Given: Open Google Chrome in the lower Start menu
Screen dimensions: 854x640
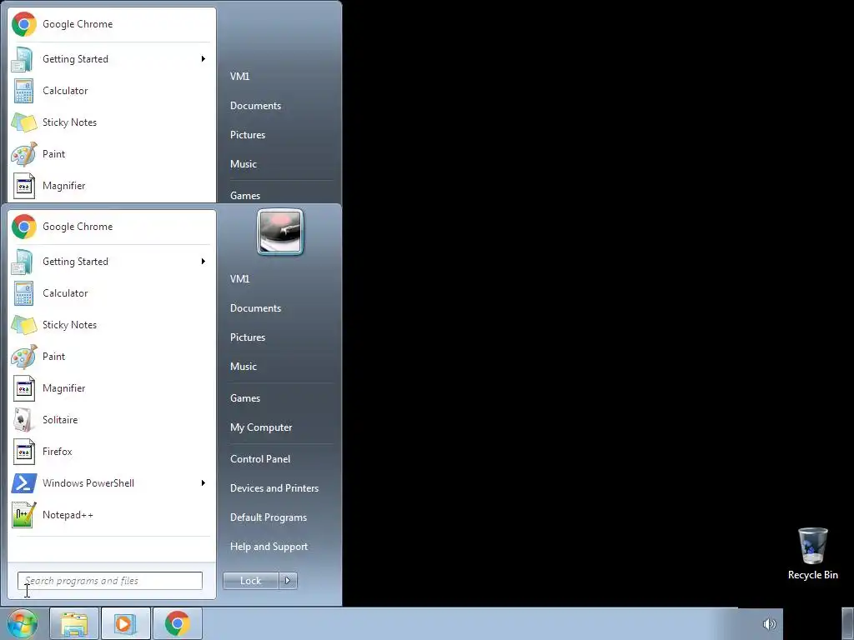Looking at the screenshot, I should click(111, 227).
